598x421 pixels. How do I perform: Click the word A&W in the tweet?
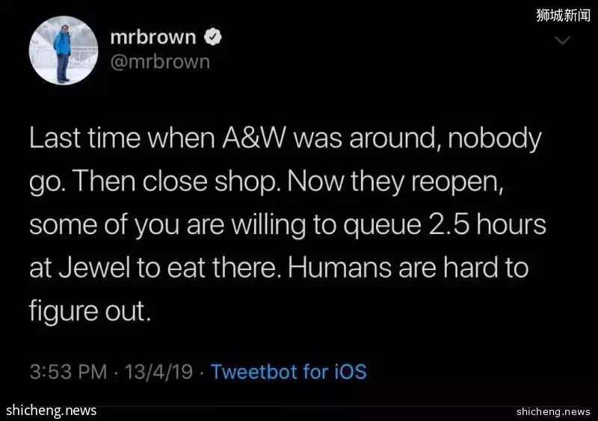point(253,138)
